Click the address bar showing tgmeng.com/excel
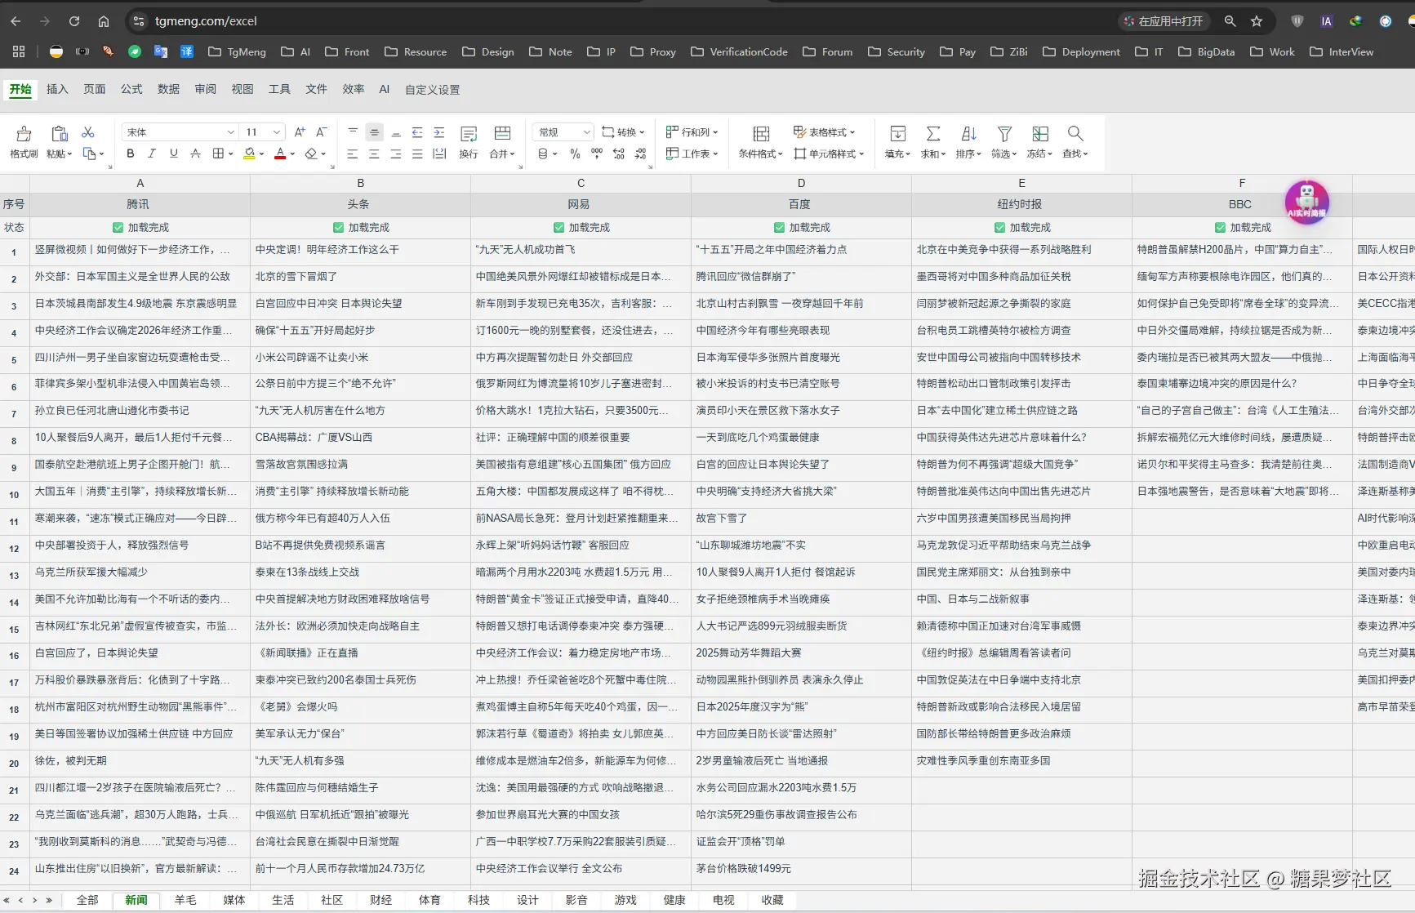Screen dimensions: 1415x913 pos(621,21)
